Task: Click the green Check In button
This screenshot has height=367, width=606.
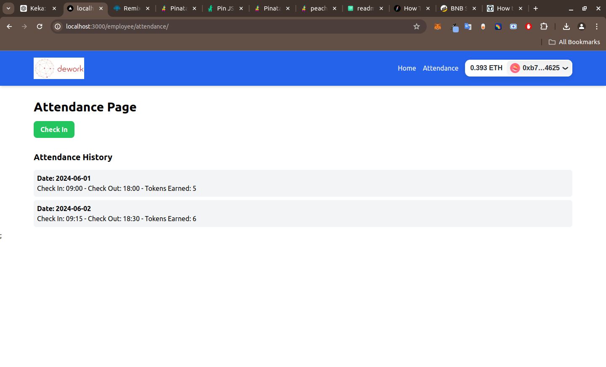Action: [x=54, y=129]
